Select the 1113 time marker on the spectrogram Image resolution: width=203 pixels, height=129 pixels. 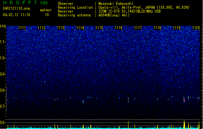pyautogui.click(x=61, y=28)
